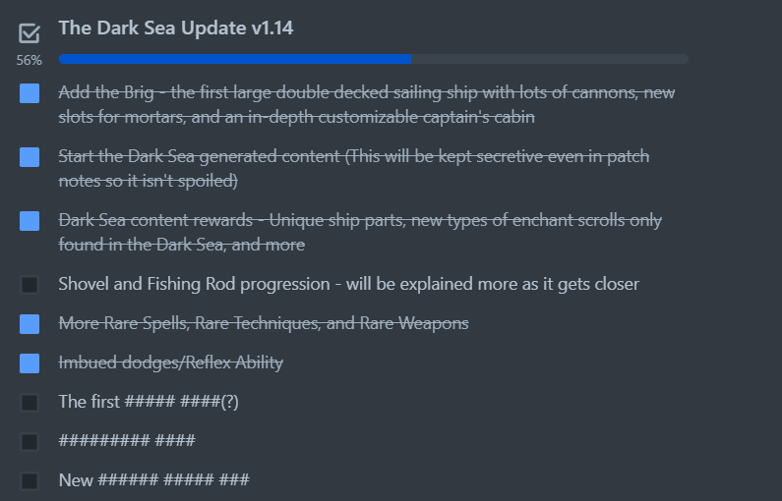Click the 56% progress label

(x=29, y=60)
